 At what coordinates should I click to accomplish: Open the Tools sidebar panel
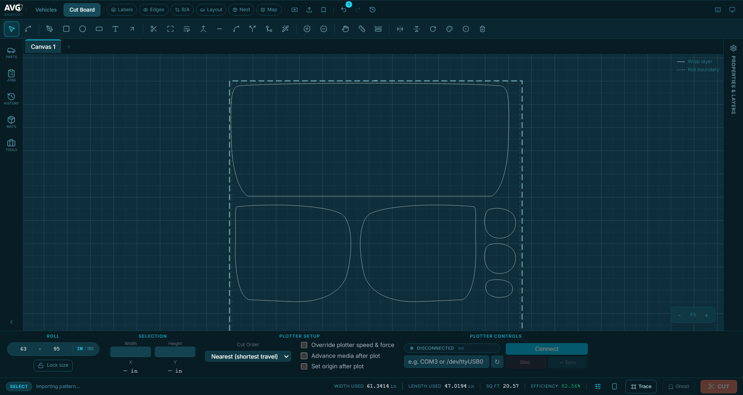tap(11, 146)
